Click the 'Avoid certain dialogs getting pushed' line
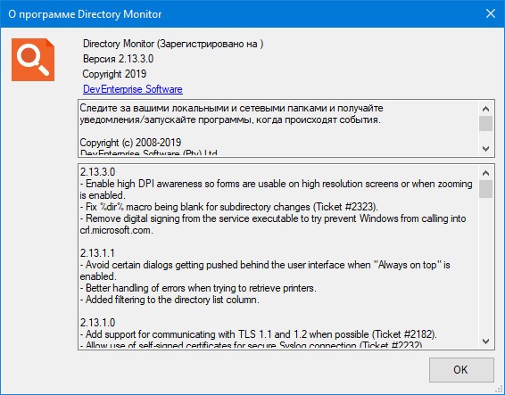Screen dimensions: 505x395 (x=265, y=270)
